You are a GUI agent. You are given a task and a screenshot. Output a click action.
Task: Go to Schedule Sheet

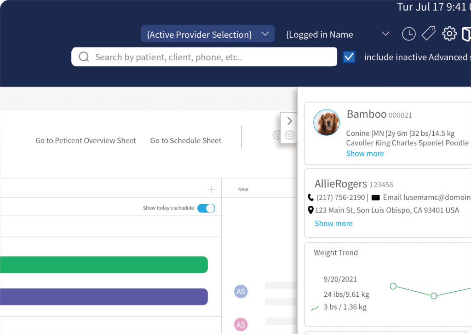click(186, 141)
